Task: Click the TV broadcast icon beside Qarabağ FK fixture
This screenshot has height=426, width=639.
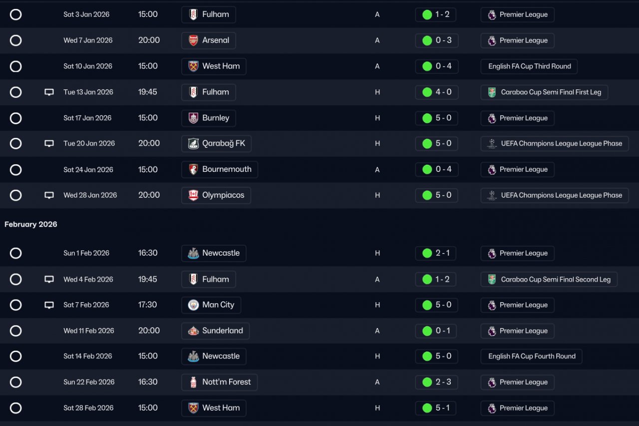Action: coord(49,144)
